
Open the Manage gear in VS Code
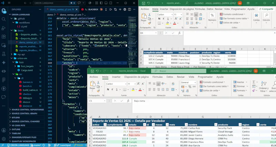[x=3, y=139]
